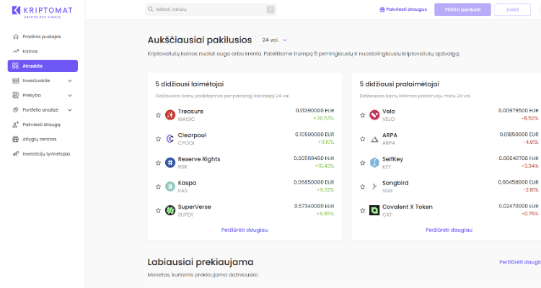541x288 pixels.
Task: Open Pakviesti draugą sidebar item
Action: (43, 125)
